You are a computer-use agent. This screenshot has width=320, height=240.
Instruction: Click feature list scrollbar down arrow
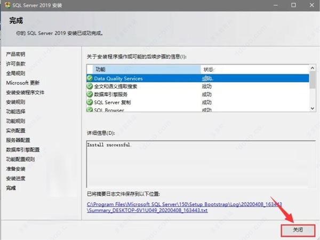(x=313, y=109)
